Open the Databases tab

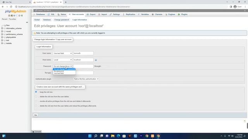coord(39,14)
